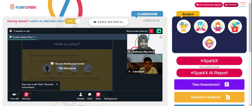Click the PlanetSpark logo
The height and width of the screenshot is (106, 252).
(23, 7)
